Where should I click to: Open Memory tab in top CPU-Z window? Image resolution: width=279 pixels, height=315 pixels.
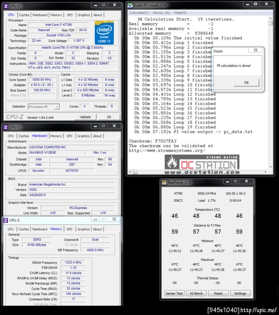tap(56, 15)
